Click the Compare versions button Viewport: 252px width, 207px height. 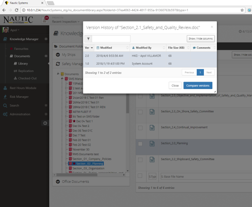point(197,85)
